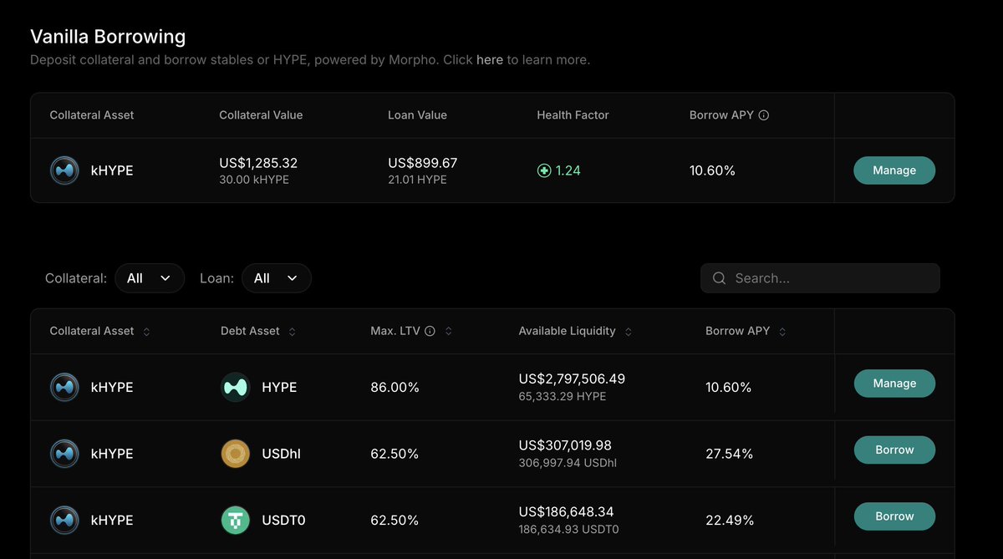Click the green health factor plus icon
Viewport: 1003px width, 559px height.
pyautogui.click(x=544, y=170)
